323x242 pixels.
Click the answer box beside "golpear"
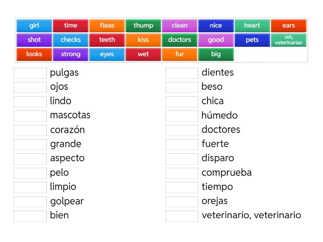pyautogui.click(x=30, y=201)
